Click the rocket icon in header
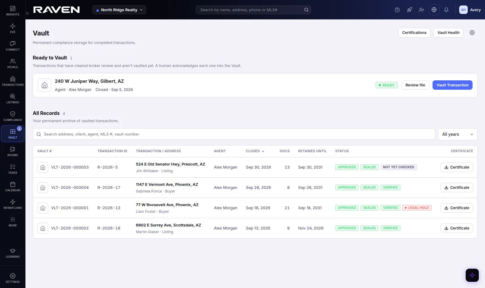Image resolution: width=485 pixels, height=288 pixels. (410, 10)
